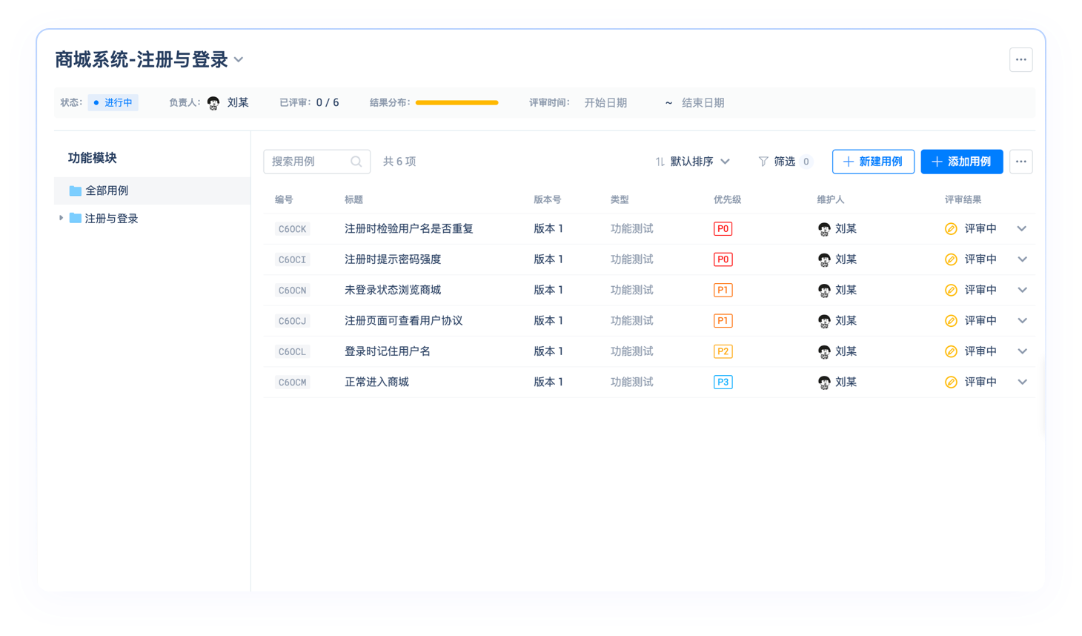Click the P0 priority tag on first row
The width and height of the screenshot is (1082, 636).
pyautogui.click(x=723, y=228)
